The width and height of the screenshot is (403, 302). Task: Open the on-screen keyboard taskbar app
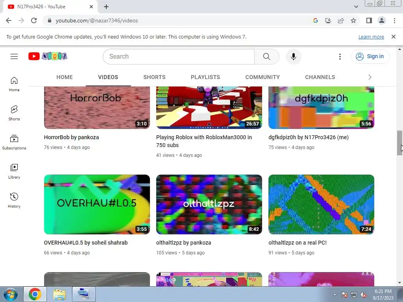[84, 294]
